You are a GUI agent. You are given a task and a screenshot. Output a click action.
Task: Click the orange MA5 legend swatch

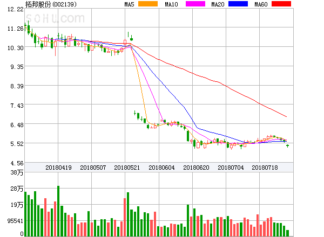(148, 4)
